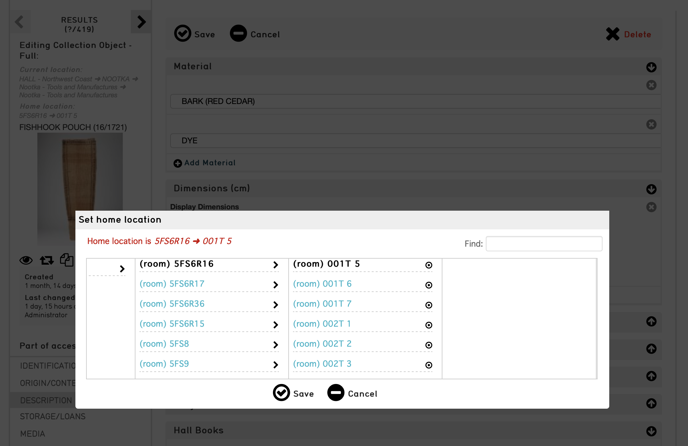Click the Delete X icon
688x446 pixels.
point(613,34)
